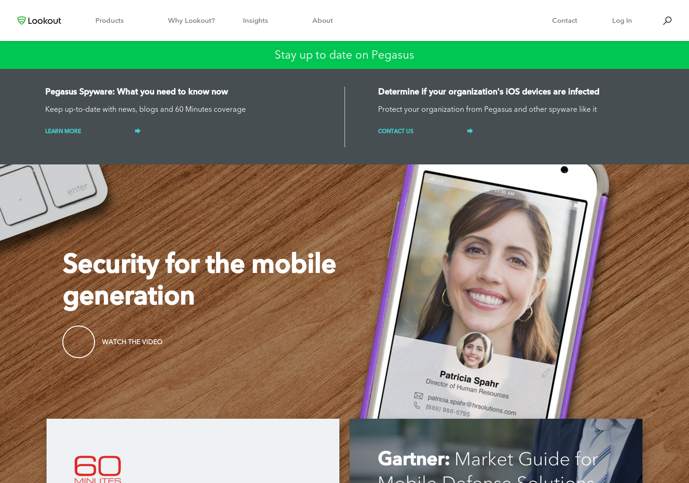Open the Insights menu
This screenshot has height=483, width=689.
click(256, 20)
